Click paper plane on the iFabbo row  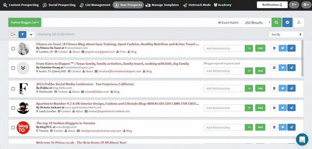click(x=291, y=88)
